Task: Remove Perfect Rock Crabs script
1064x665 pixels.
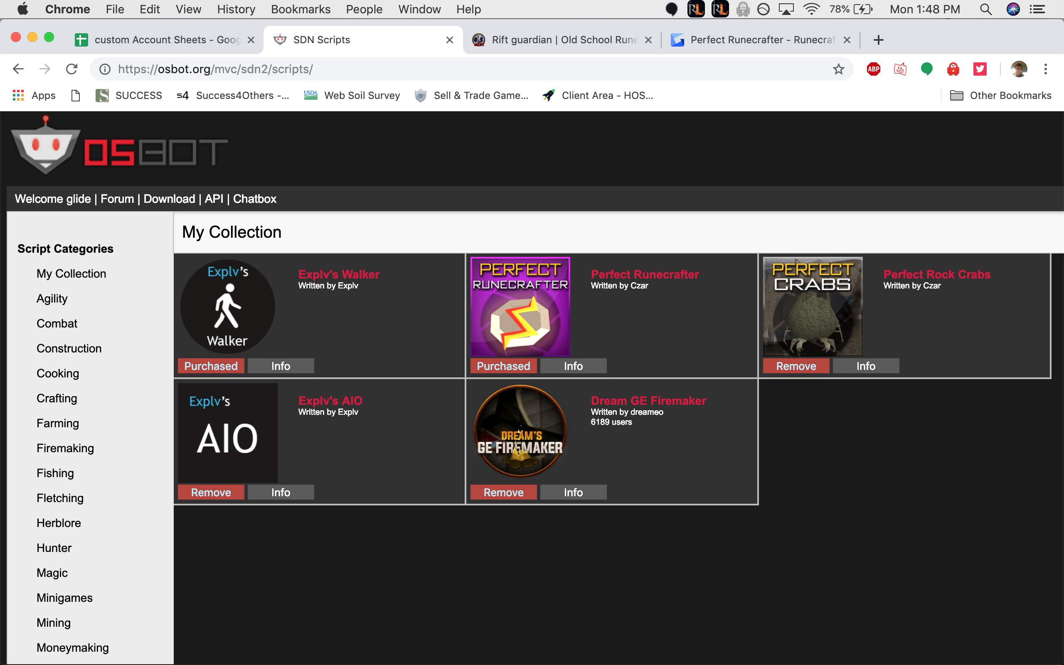Action: (796, 366)
